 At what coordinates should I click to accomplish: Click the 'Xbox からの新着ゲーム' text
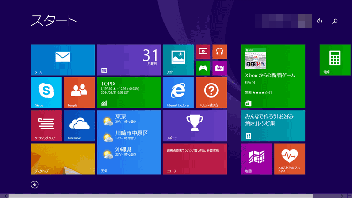coord(270,76)
